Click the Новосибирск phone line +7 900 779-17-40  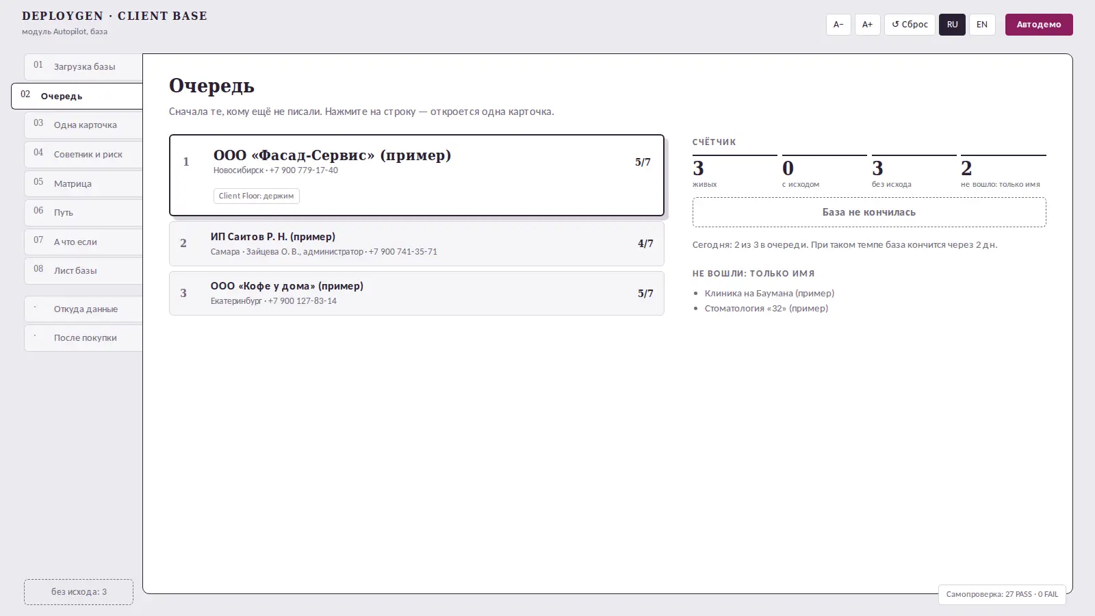click(275, 170)
